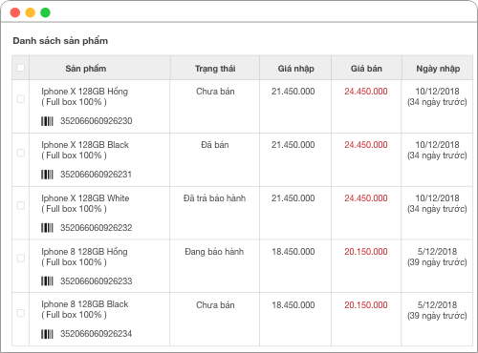Check the Iphone 8 128GB Black row checkbox
The image size is (478, 353).
pos(21,313)
